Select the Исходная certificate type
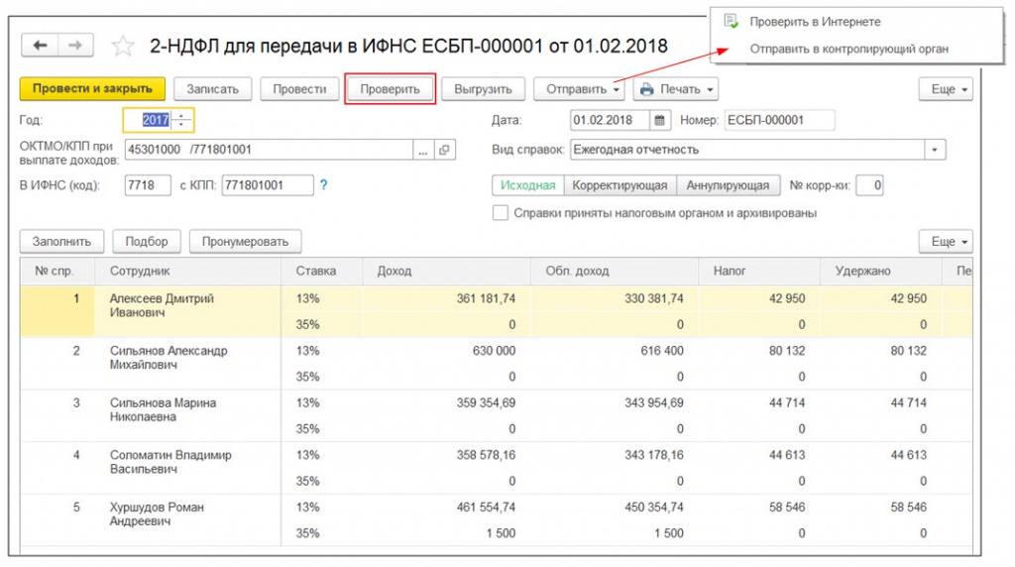 tap(528, 185)
